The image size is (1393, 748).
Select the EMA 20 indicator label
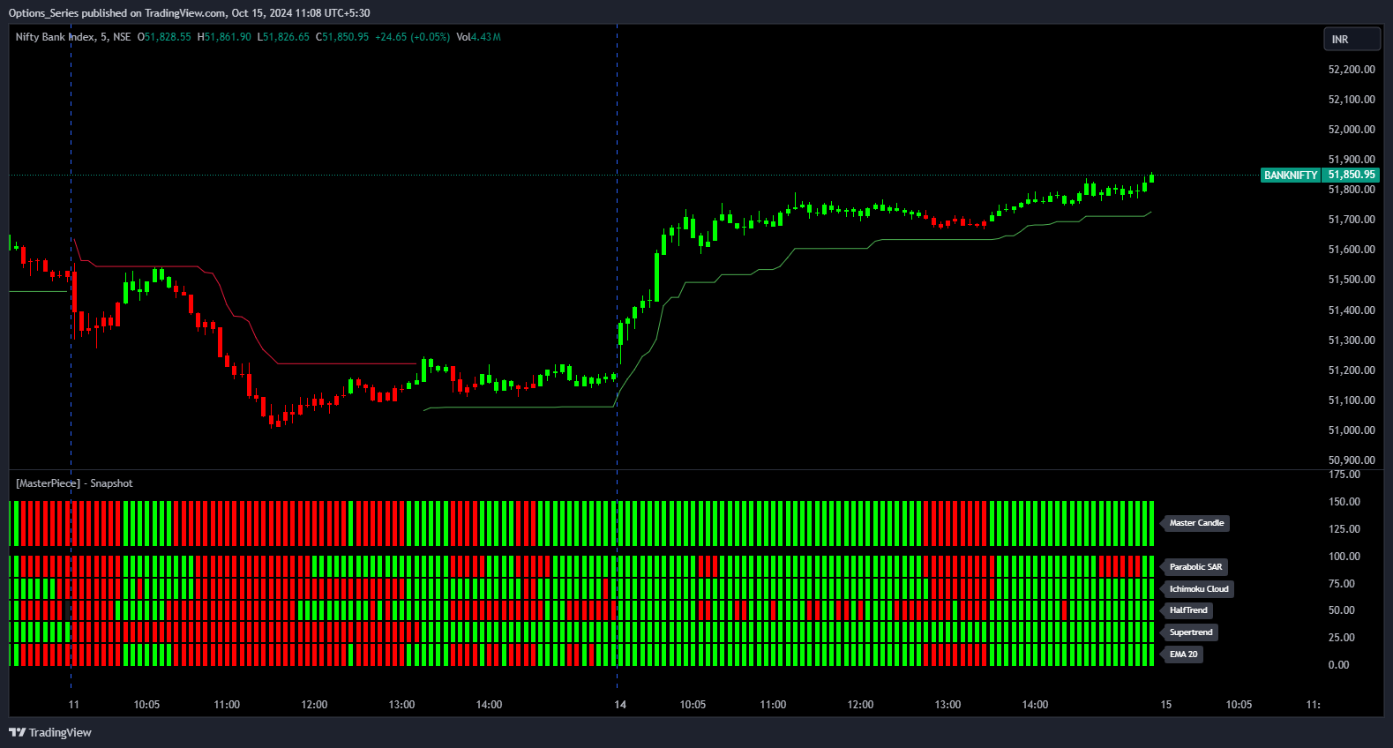[x=1183, y=654]
